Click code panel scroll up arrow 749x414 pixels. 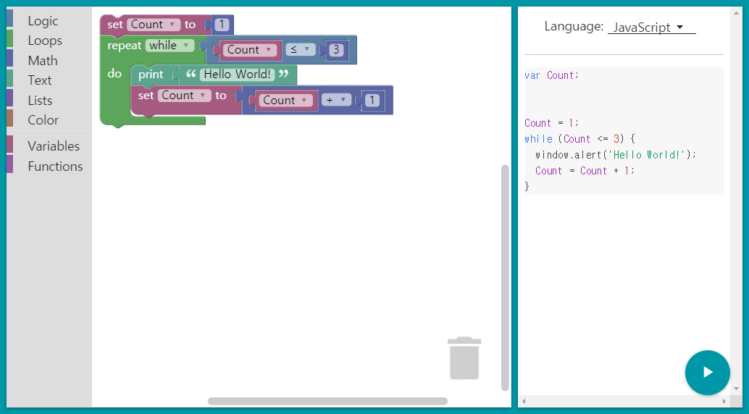(x=736, y=13)
